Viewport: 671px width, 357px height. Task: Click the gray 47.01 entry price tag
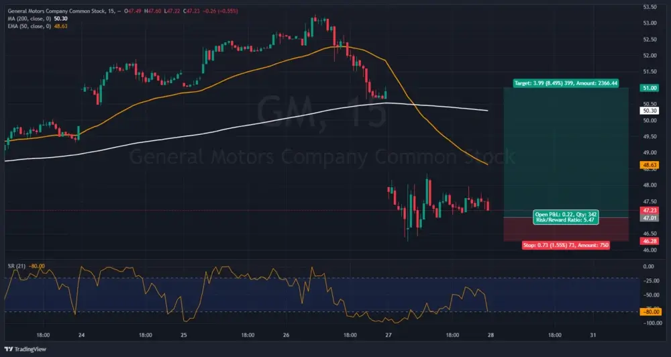click(x=650, y=218)
